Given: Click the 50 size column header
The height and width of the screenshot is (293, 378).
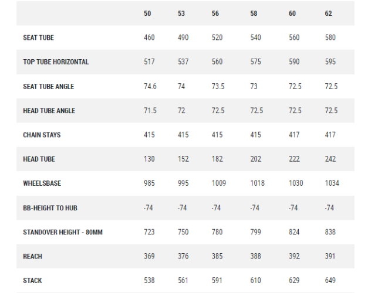Looking at the screenshot, I should (x=147, y=13).
